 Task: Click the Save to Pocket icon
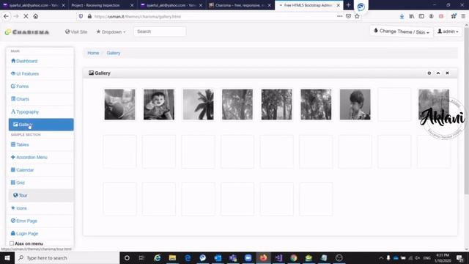pos(348,16)
